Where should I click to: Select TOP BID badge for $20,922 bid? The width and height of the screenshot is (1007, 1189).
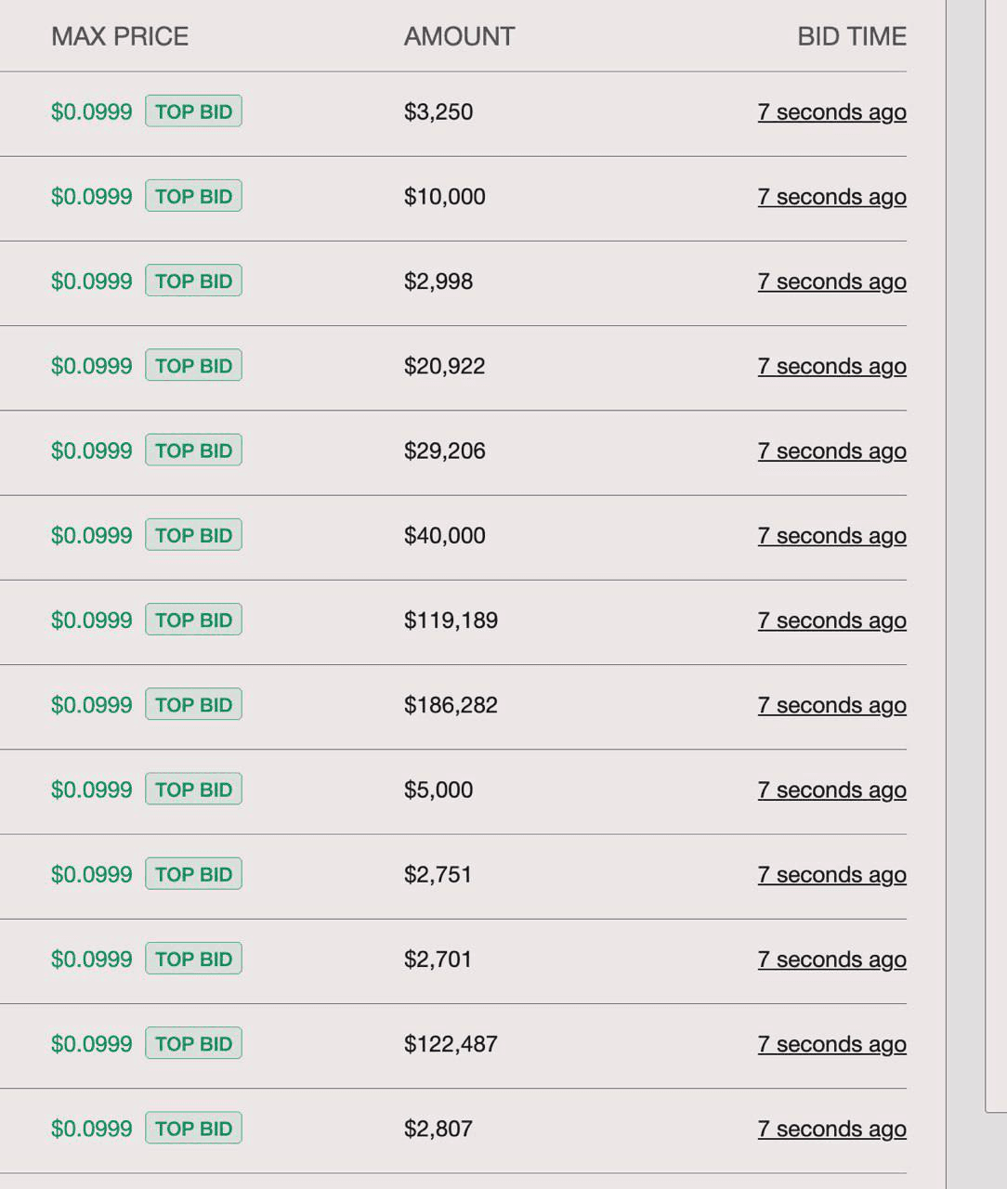pos(193,366)
